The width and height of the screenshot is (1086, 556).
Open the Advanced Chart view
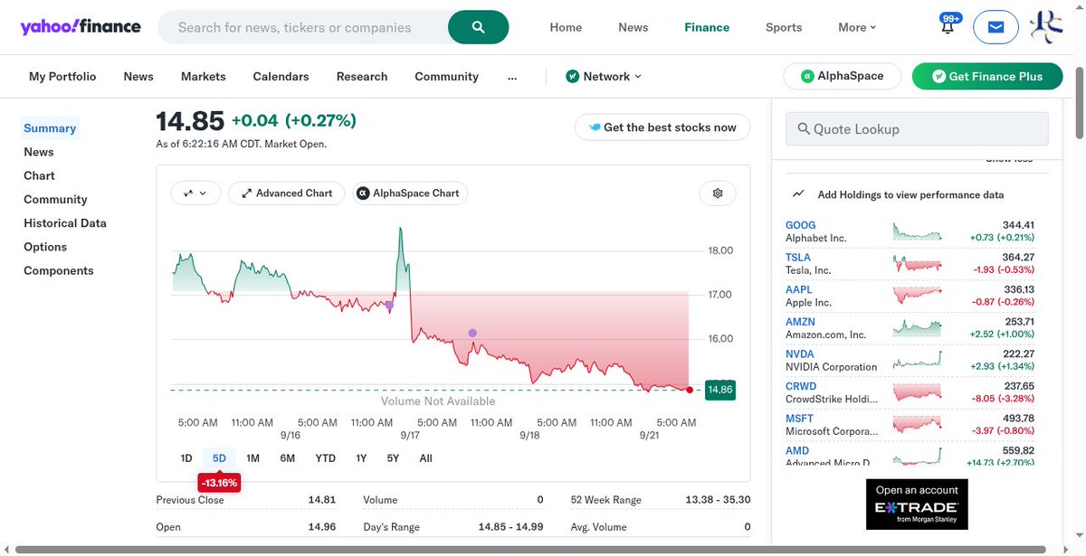(286, 193)
